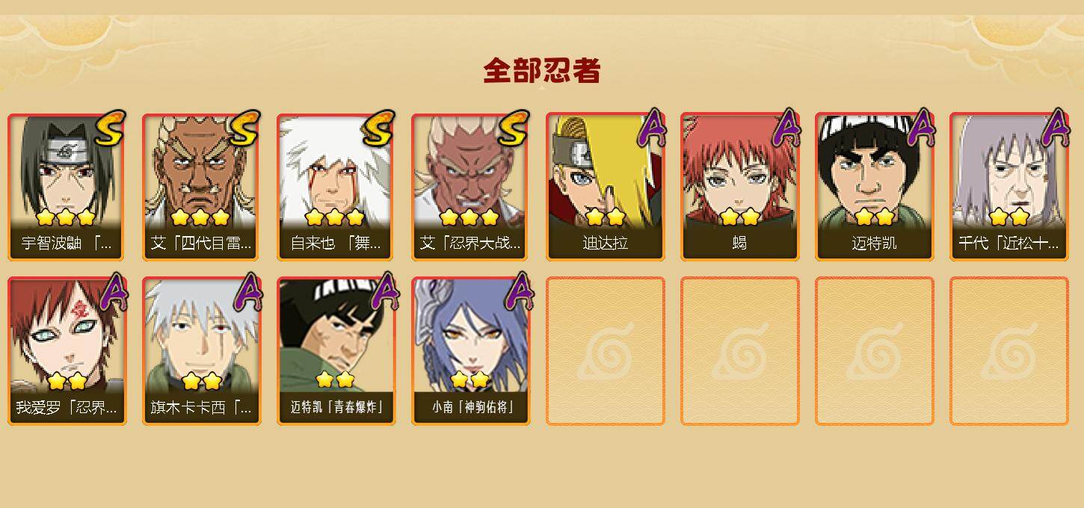Select the 宇智波鼬 ninja card
Image resolution: width=1084 pixels, height=508 pixels.
[67, 187]
